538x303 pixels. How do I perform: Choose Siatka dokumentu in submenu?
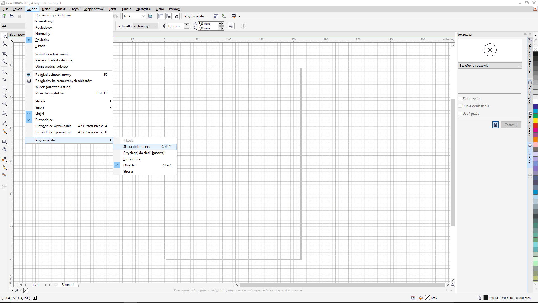(x=136, y=147)
